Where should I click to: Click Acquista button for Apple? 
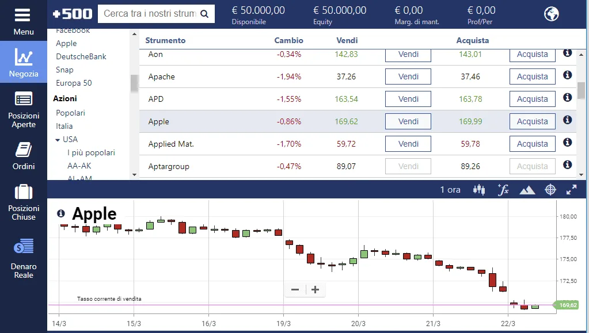pyautogui.click(x=532, y=121)
